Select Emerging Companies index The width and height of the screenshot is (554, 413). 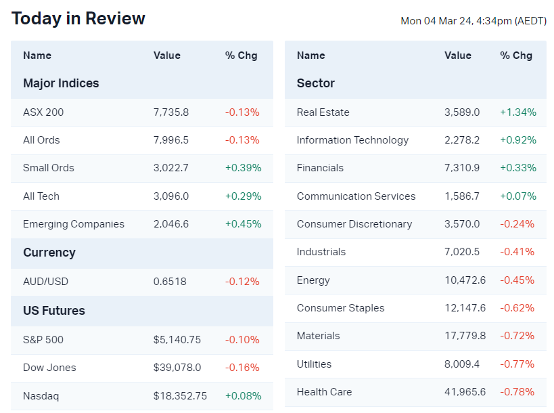click(x=74, y=224)
